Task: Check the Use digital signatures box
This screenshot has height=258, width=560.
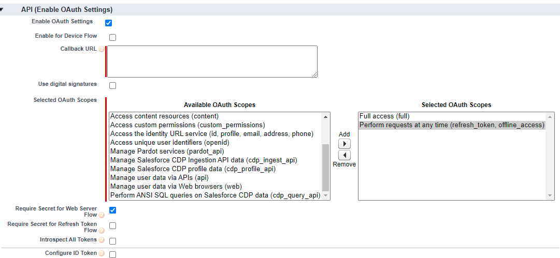Action: coord(112,85)
